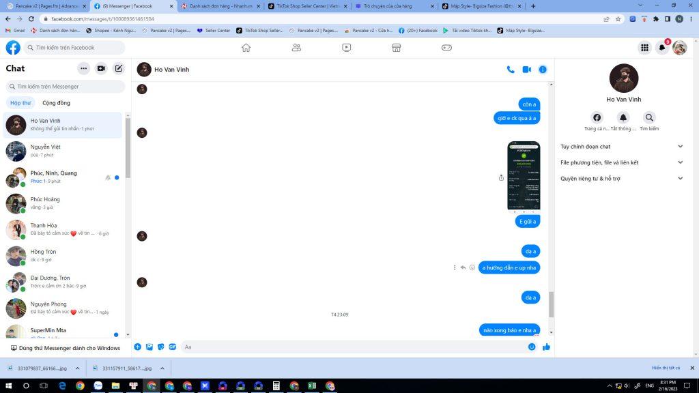
Task: Open the shared bank transfer screenshot
Action: [524, 175]
